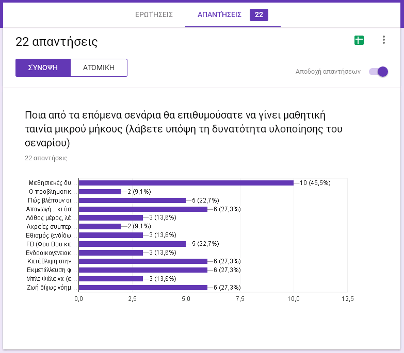Select the ΑΠΑΝΤΗΣΕΙΣ tab
Screen dimensions: 404x353
point(219,14)
